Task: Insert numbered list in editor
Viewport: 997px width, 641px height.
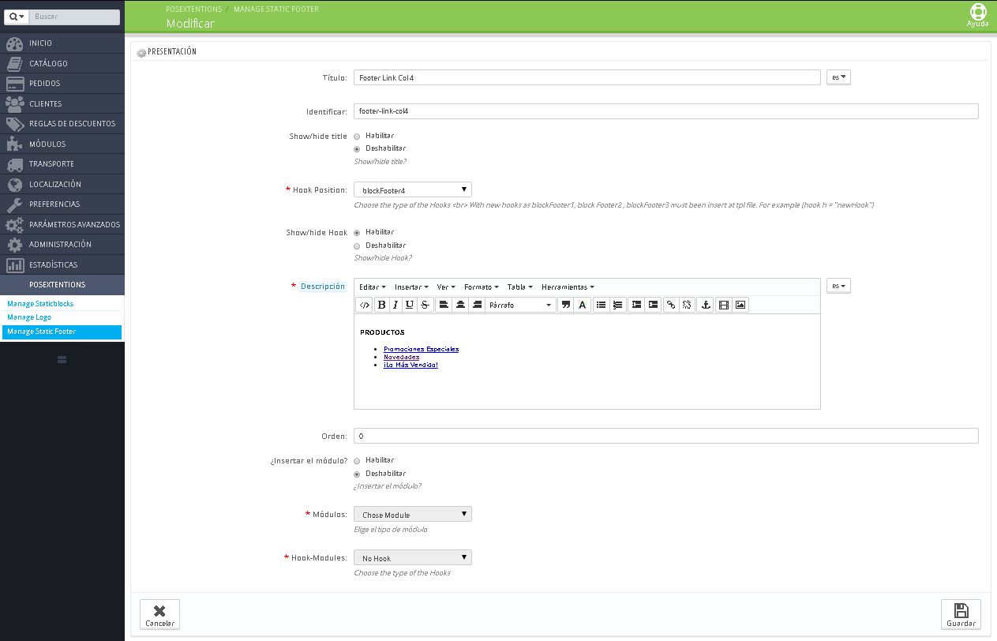Action: (618, 305)
